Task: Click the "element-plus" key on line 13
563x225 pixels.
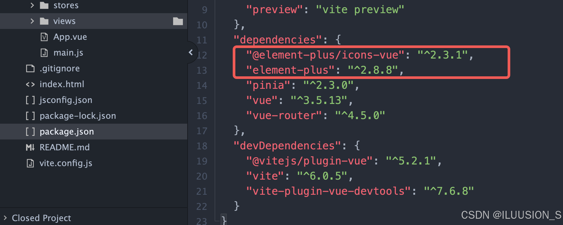Action: (290, 70)
